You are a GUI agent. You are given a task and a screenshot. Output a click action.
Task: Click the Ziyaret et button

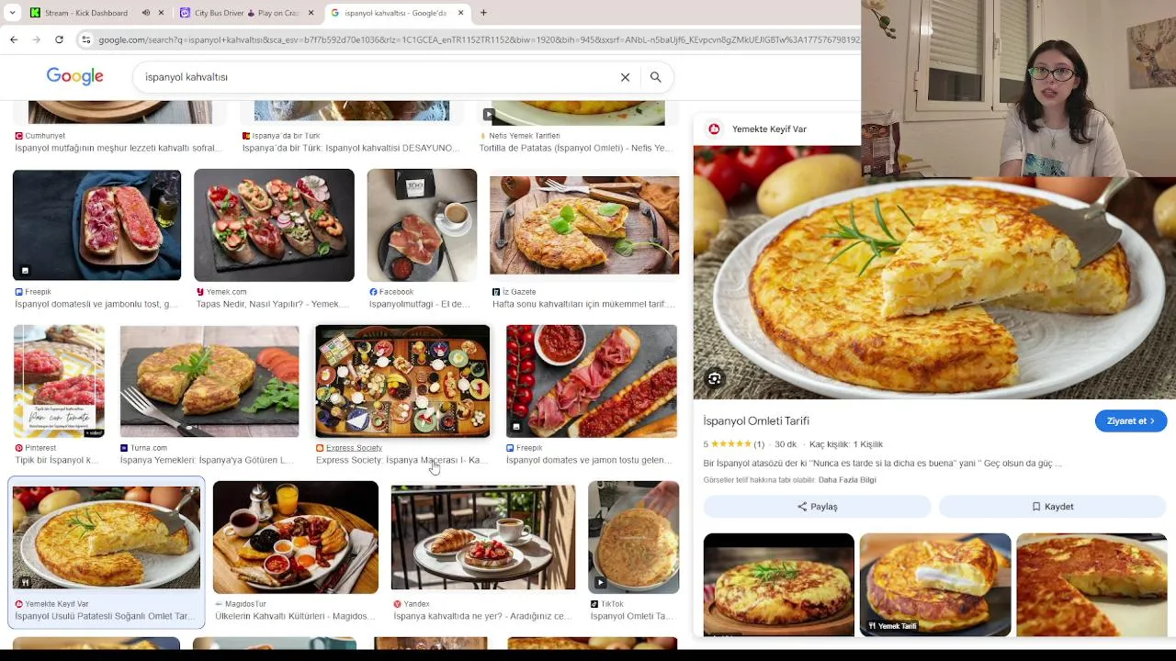1130,420
